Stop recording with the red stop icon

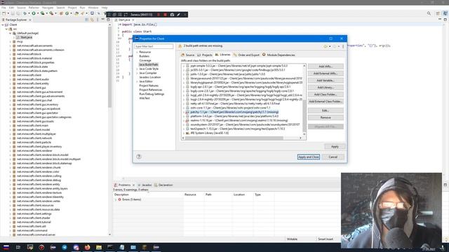click(166, 15)
